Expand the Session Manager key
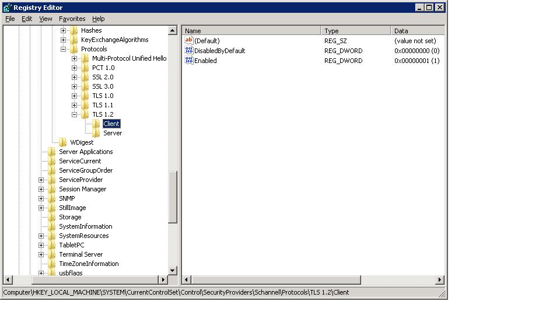 [41, 189]
